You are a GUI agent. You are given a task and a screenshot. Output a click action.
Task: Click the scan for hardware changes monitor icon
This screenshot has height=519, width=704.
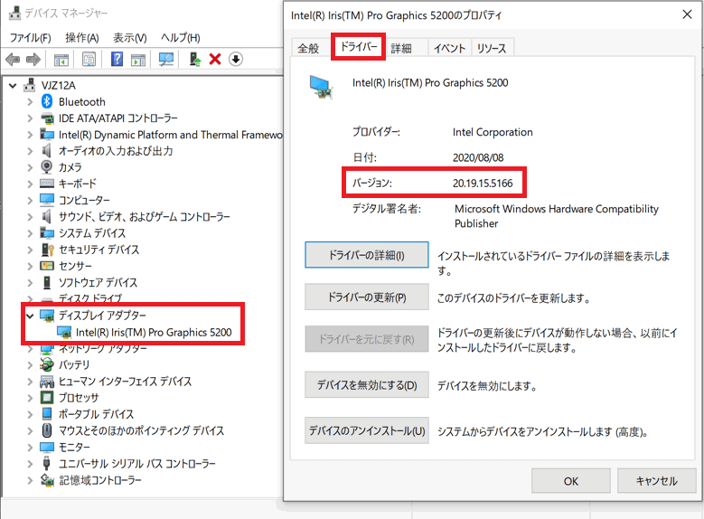click(x=166, y=60)
